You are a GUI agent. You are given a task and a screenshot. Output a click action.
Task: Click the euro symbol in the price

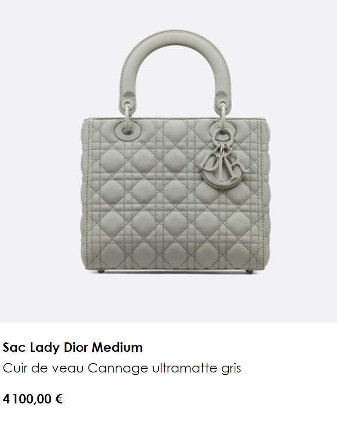point(59,399)
